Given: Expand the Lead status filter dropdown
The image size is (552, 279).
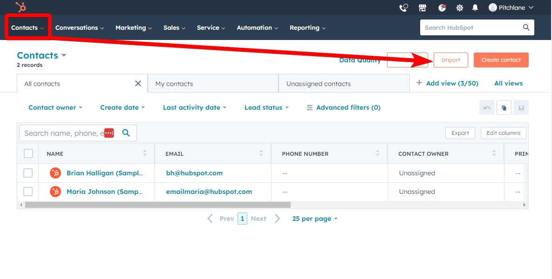Looking at the screenshot, I should pos(266,107).
